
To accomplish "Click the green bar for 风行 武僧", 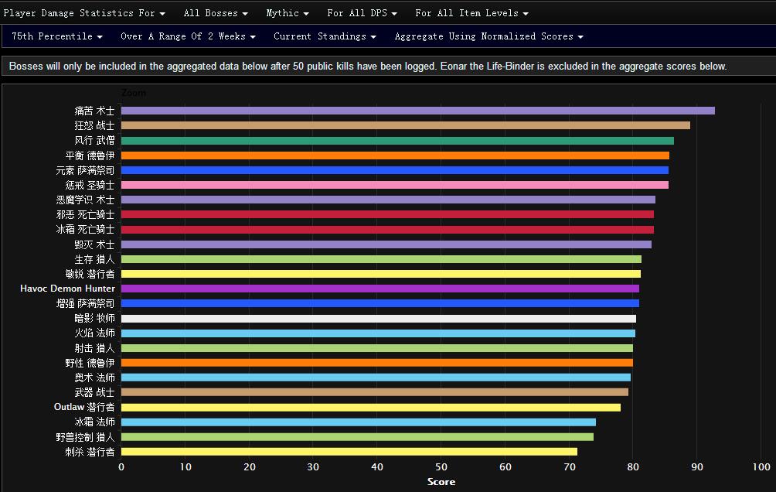I will pyautogui.click(x=397, y=141).
